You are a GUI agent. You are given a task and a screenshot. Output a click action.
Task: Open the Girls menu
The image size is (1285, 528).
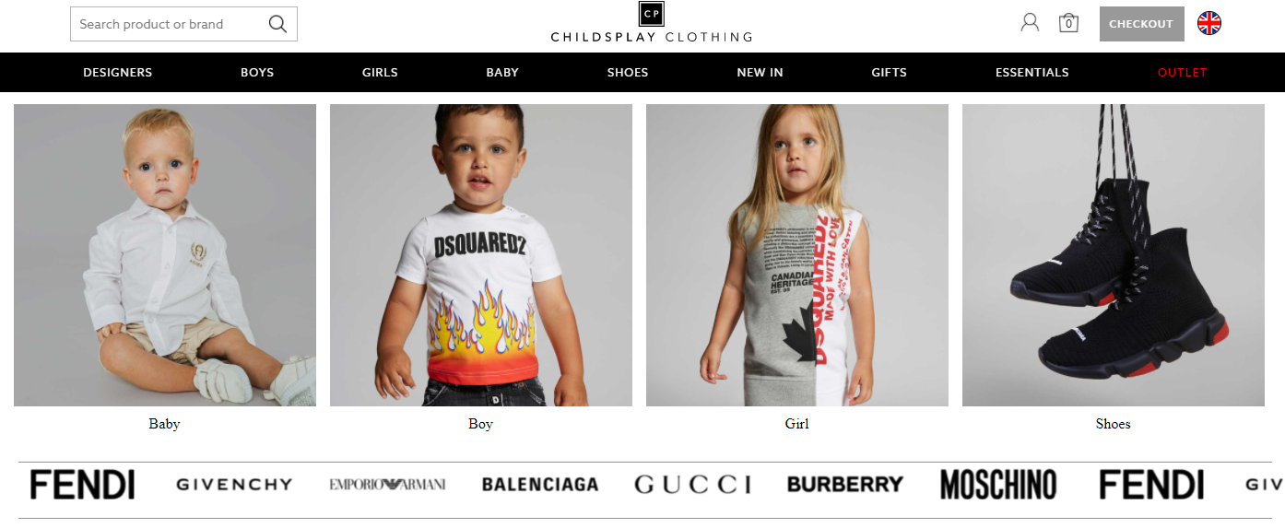coord(380,72)
